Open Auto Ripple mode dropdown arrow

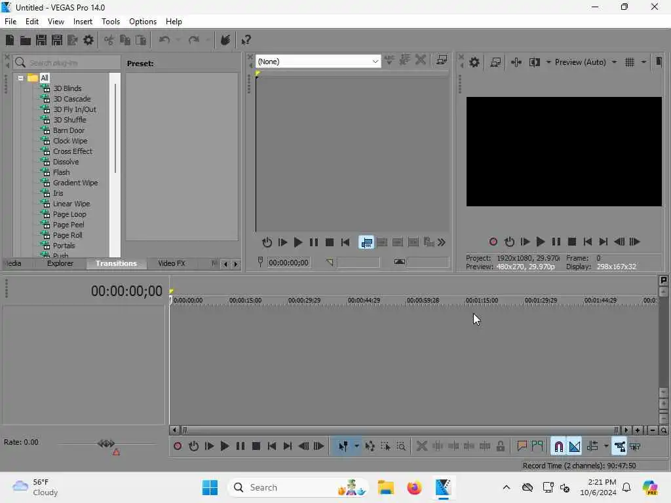coord(606,447)
